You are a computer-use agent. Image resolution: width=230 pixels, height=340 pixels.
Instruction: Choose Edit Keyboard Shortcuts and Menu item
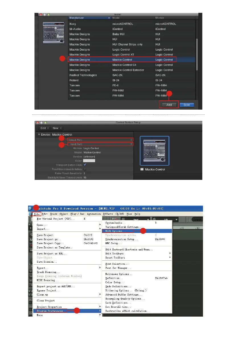pyautogui.click(x=137, y=250)
